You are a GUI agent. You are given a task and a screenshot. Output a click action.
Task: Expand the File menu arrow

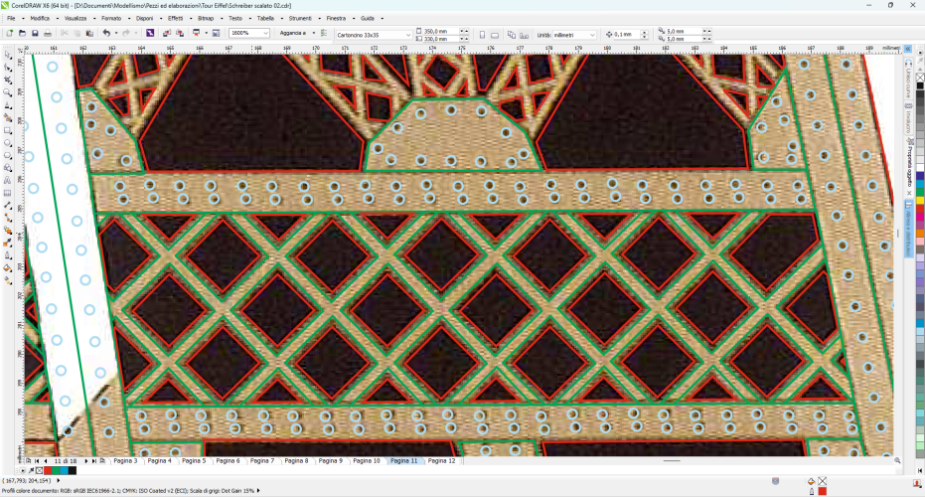[x=23, y=18]
